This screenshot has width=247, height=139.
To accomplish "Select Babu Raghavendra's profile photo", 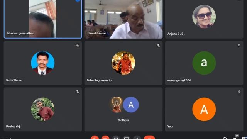I will point(123,63).
